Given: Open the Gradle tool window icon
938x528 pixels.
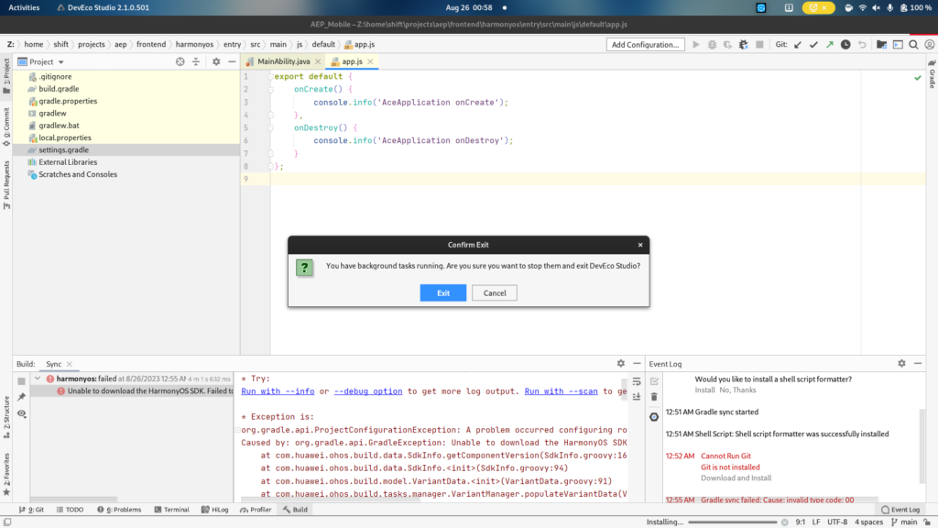Looking at the screenshot, I should coord(931,71).
